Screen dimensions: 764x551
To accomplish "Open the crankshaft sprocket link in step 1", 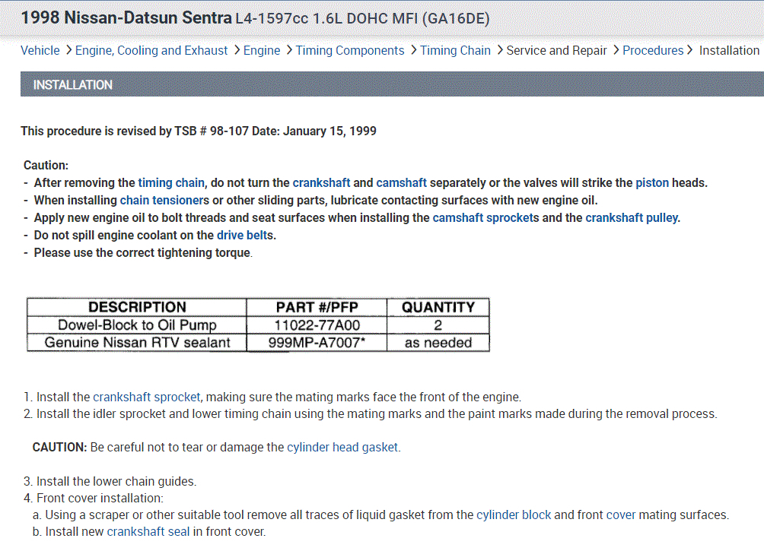I will point(147,397).
